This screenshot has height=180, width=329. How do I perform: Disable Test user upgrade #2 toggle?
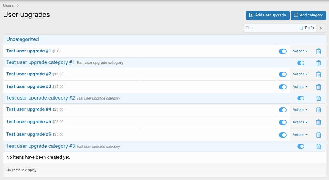283,74
